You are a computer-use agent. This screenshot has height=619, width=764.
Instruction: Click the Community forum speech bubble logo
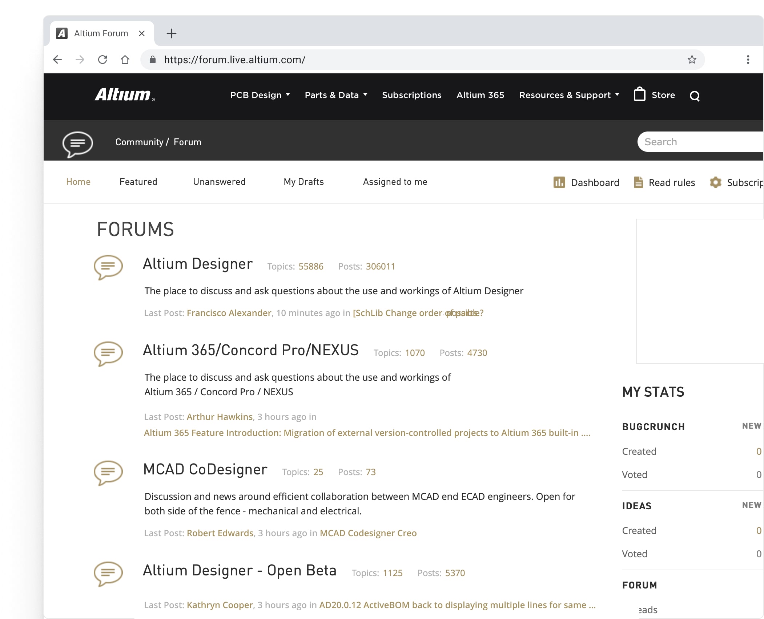pos(77,144)
